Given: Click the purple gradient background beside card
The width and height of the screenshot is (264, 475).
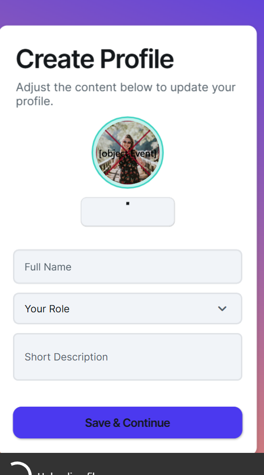Looking at the screenshot, I should [260, 212].
